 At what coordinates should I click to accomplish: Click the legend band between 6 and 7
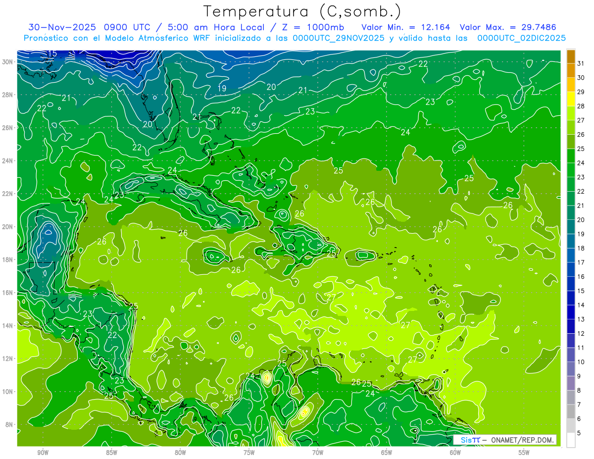[571, 412]
